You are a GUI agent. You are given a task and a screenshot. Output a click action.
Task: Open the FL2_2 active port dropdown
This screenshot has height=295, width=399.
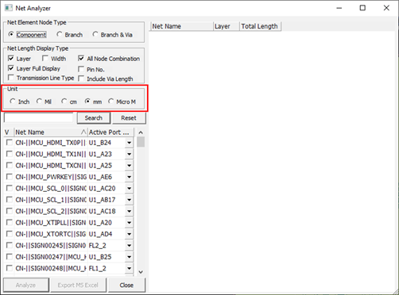tap(129, 246)
